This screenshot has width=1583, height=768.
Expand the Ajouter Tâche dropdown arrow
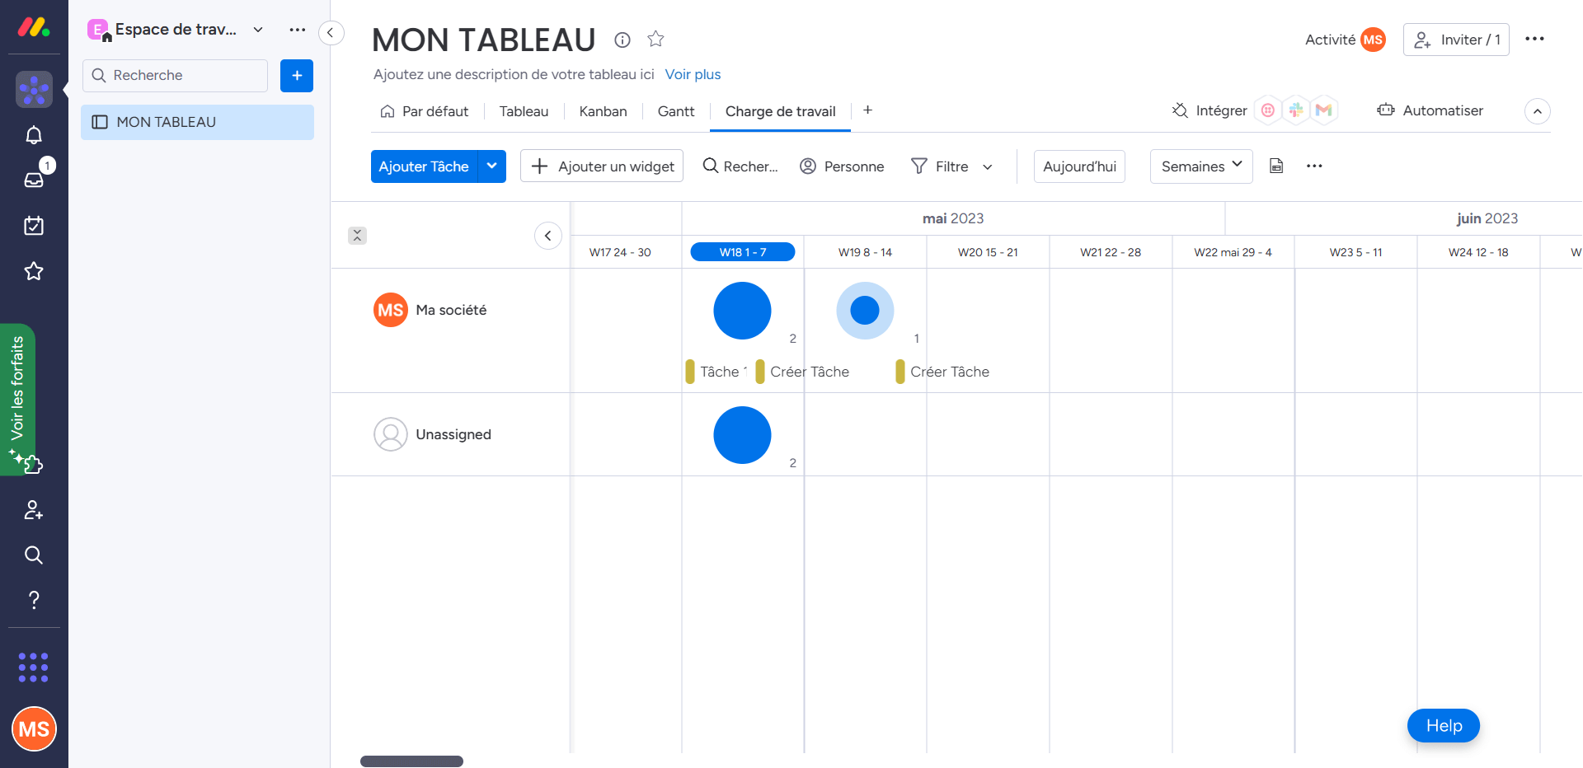(x=492, y=166)
